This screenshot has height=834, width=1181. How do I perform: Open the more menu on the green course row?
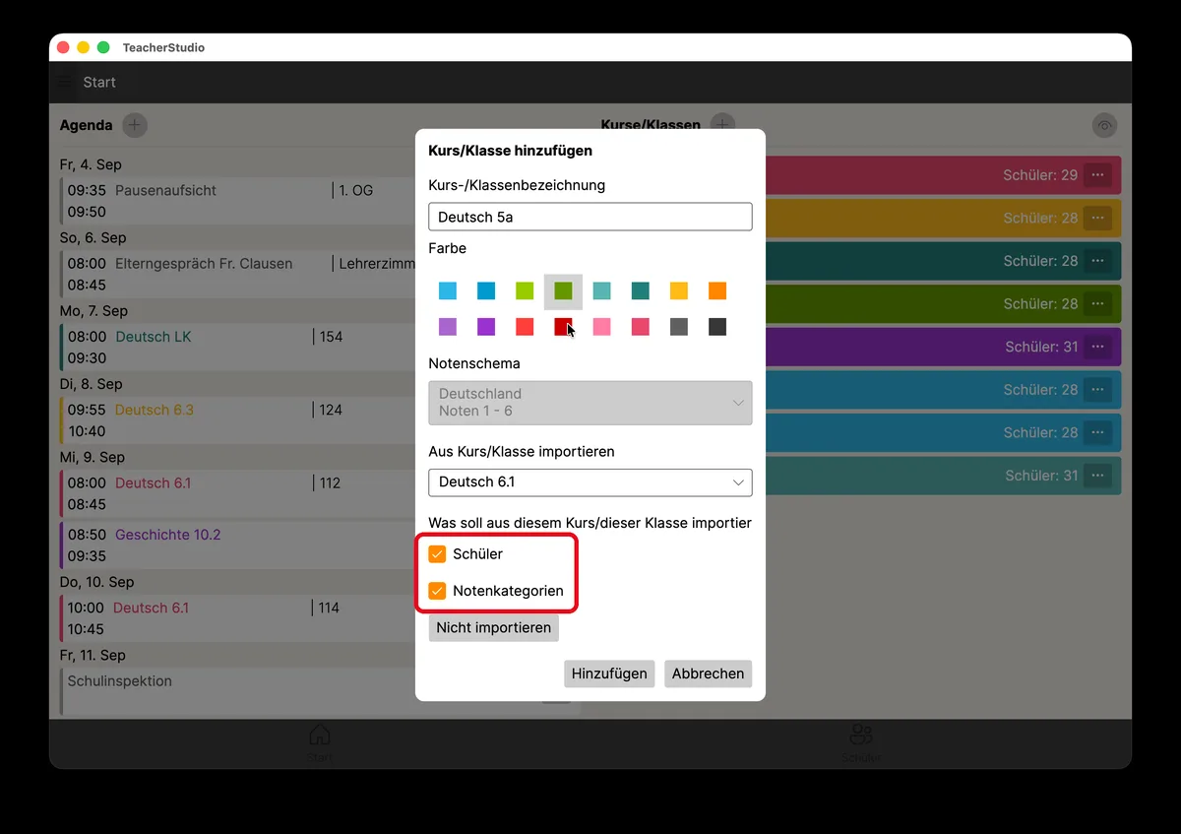point(1097,304)
